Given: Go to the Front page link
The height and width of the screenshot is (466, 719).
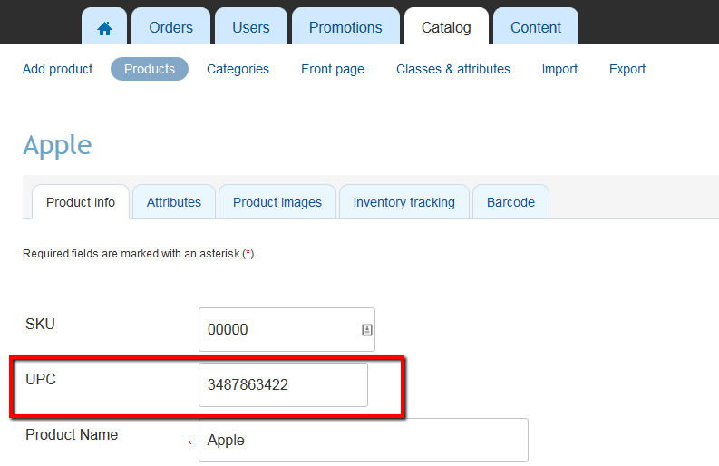Looking at the screenshot, I should click(333, 69).
